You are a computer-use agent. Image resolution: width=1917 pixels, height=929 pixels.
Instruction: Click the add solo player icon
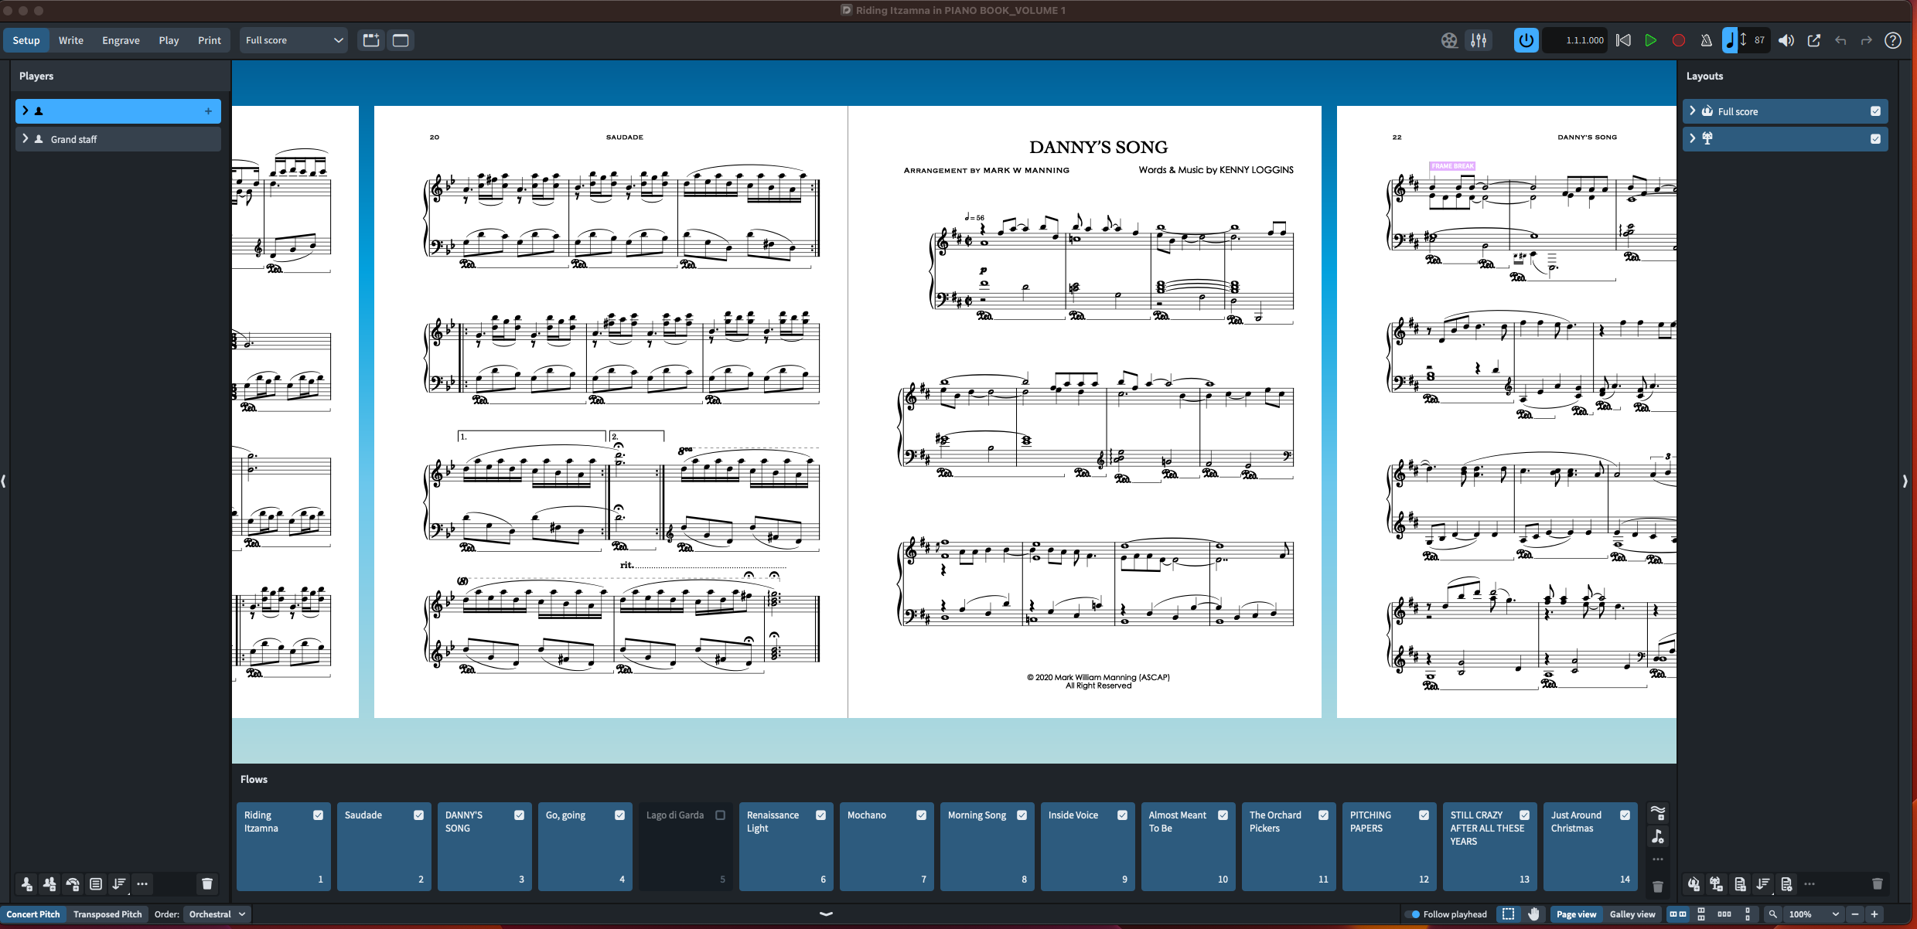click(x=26, y=883)
